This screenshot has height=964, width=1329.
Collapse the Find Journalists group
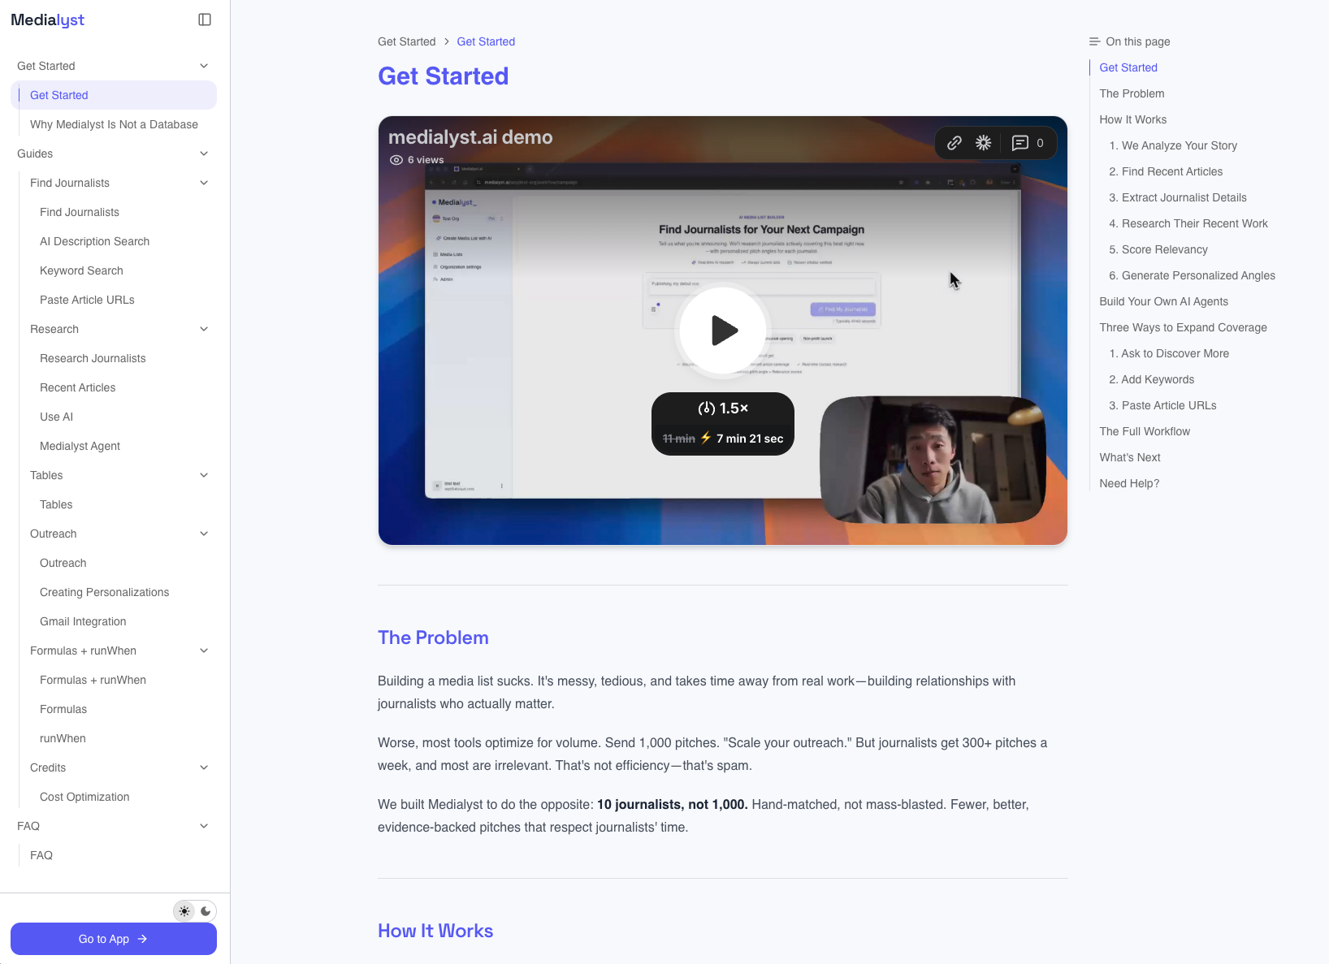(204, 183)
